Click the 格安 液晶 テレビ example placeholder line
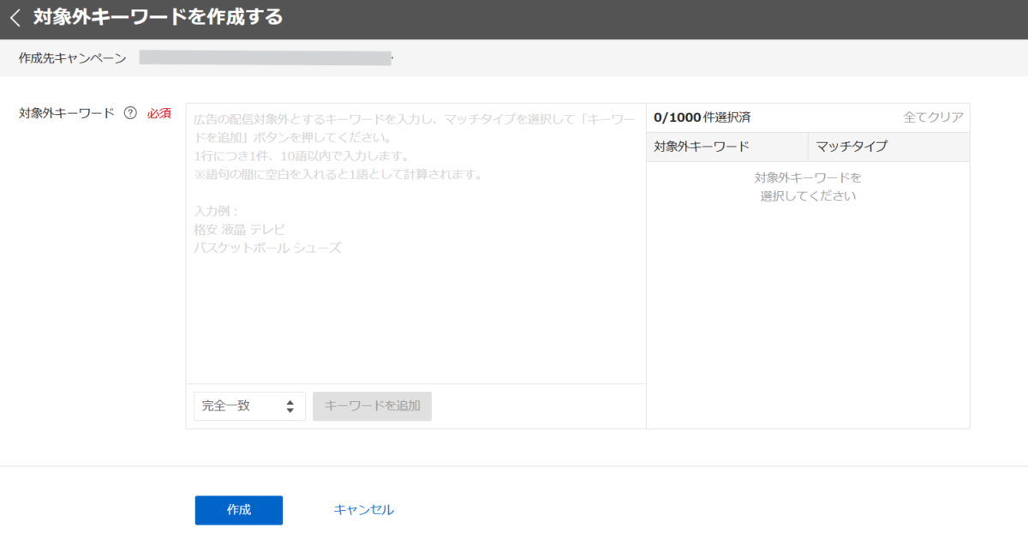Viewport: 1028px width, 540px height. (240, 230)
